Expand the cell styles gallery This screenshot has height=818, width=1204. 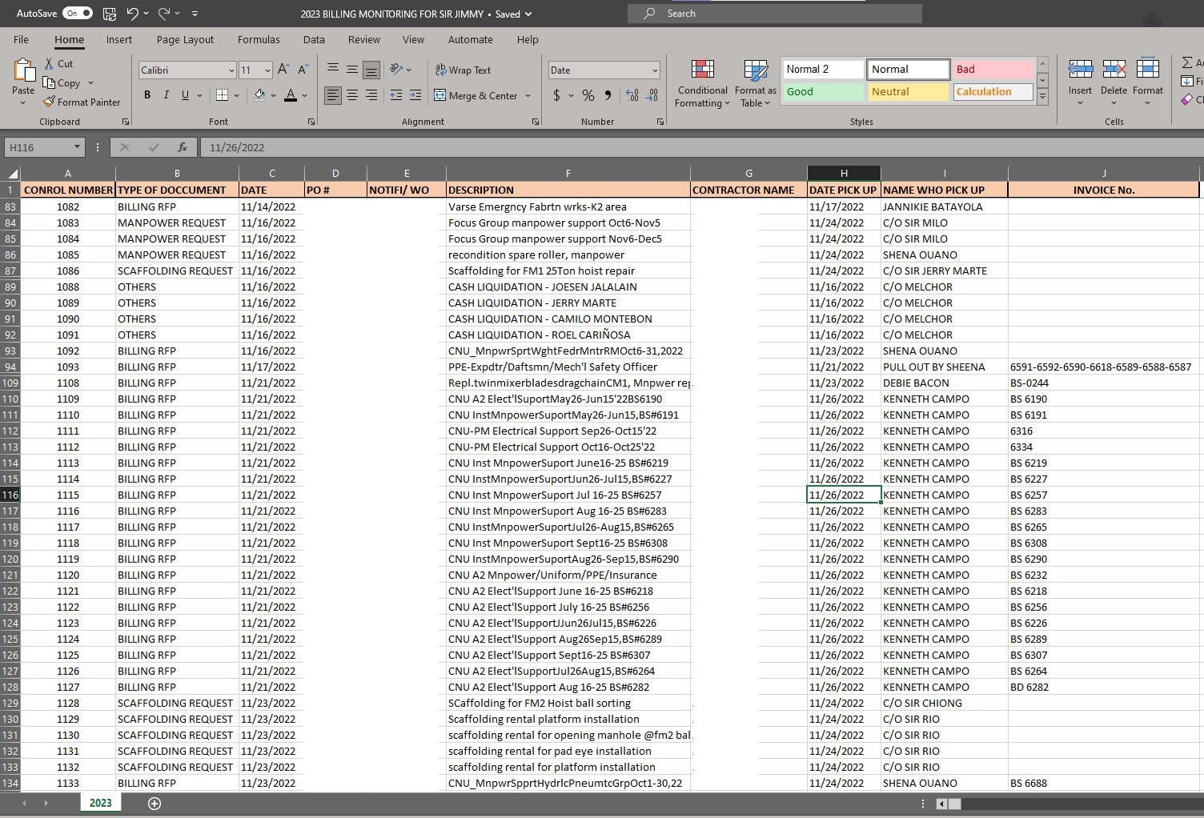click(1042, 97)
